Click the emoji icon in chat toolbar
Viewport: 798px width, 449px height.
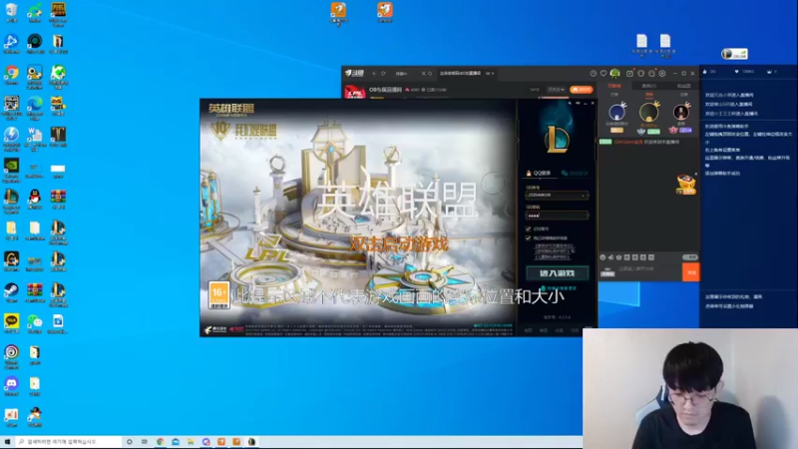(x=603, y=257)
